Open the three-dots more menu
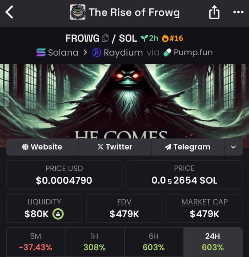The image size is (249, 257). pos(238,12)
